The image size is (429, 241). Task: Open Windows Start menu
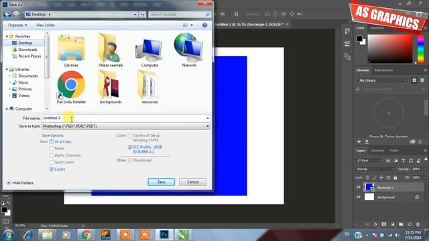coord(8,235)
